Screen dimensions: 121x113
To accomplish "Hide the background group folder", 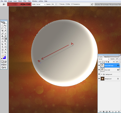I will point(99,74).
